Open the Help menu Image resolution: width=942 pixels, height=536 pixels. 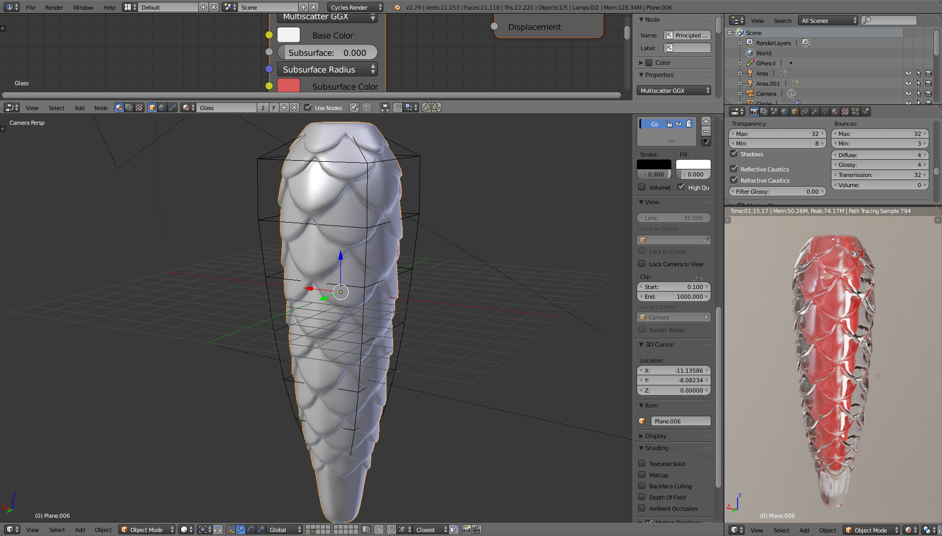point(110,7)
